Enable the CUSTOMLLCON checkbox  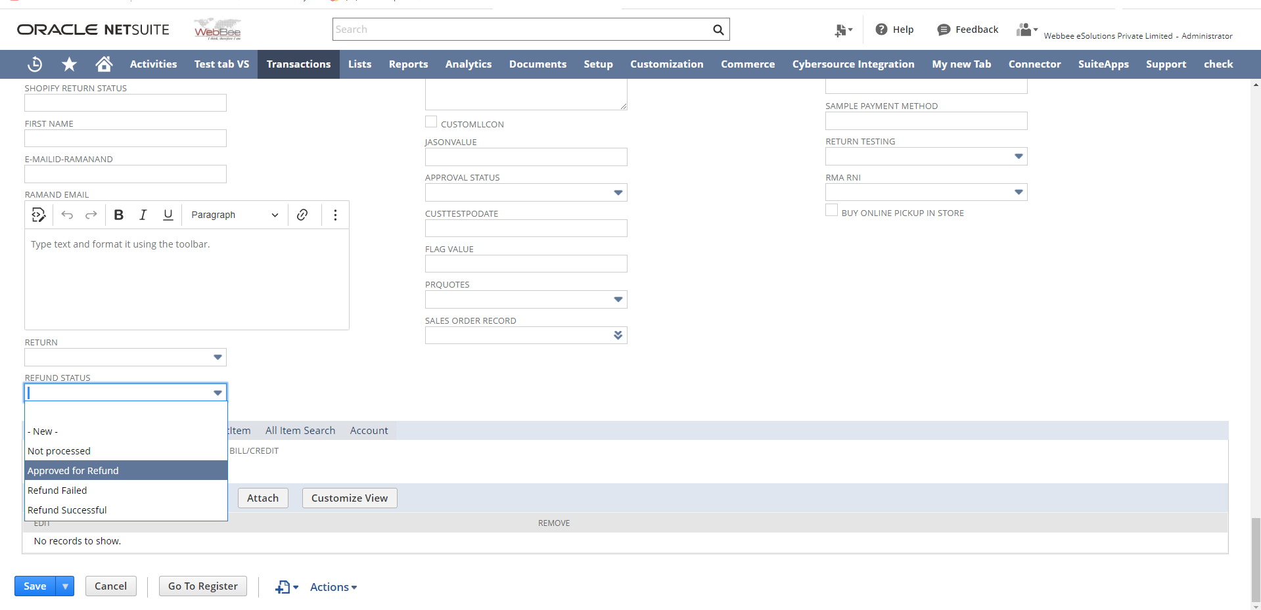pos(431,122)
